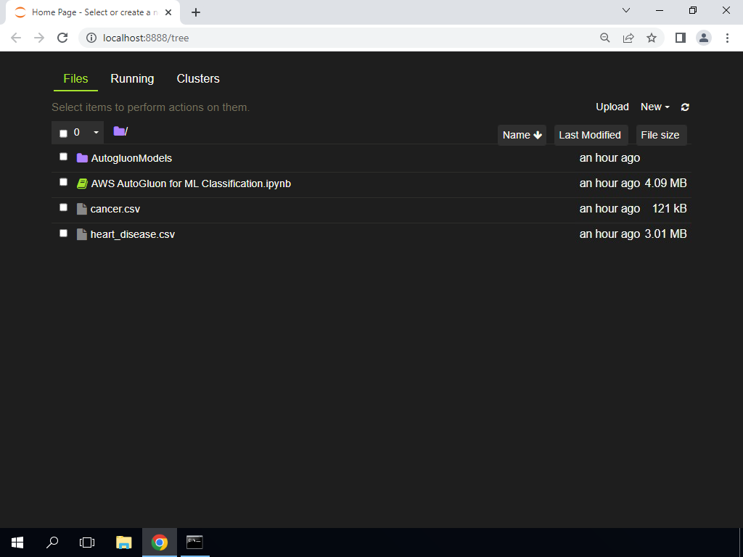This screenshot has width=743, height=557.
Task: Click the file icon next to heart_disease.csv
Action: (82, 234)
